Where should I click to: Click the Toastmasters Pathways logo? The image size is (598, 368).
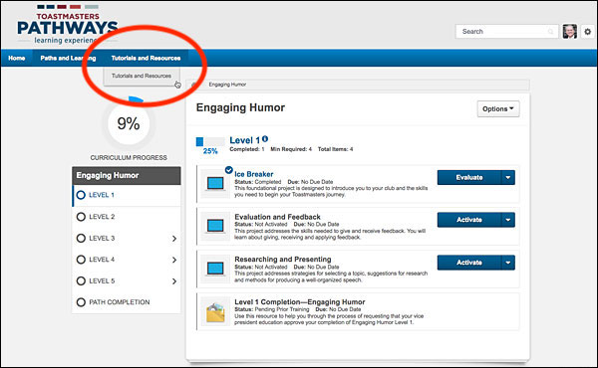coord(67,25)
